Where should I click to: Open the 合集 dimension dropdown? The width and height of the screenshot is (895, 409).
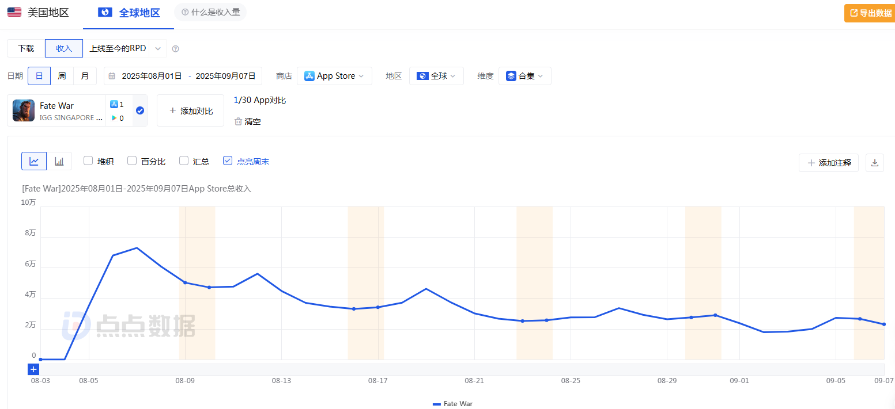click(524, 76)
